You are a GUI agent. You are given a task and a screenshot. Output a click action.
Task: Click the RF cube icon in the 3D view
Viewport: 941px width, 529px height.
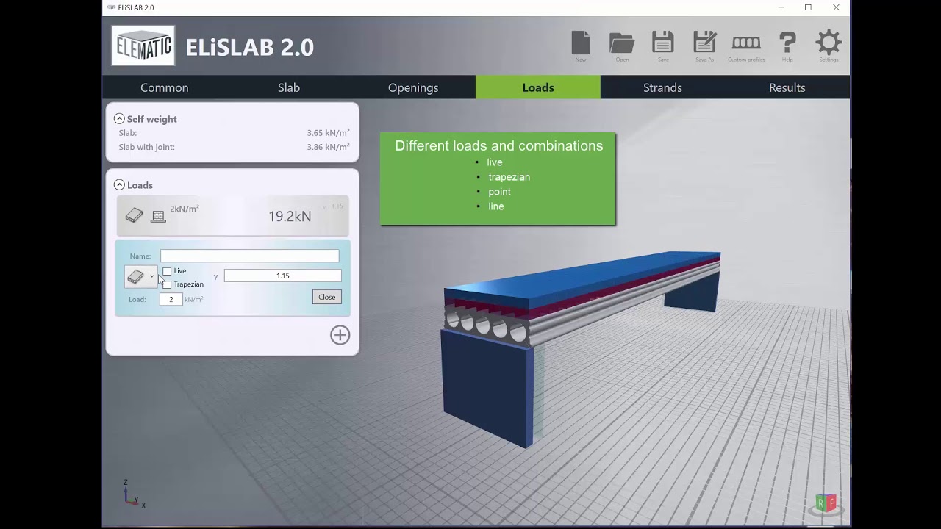[826, 503]
